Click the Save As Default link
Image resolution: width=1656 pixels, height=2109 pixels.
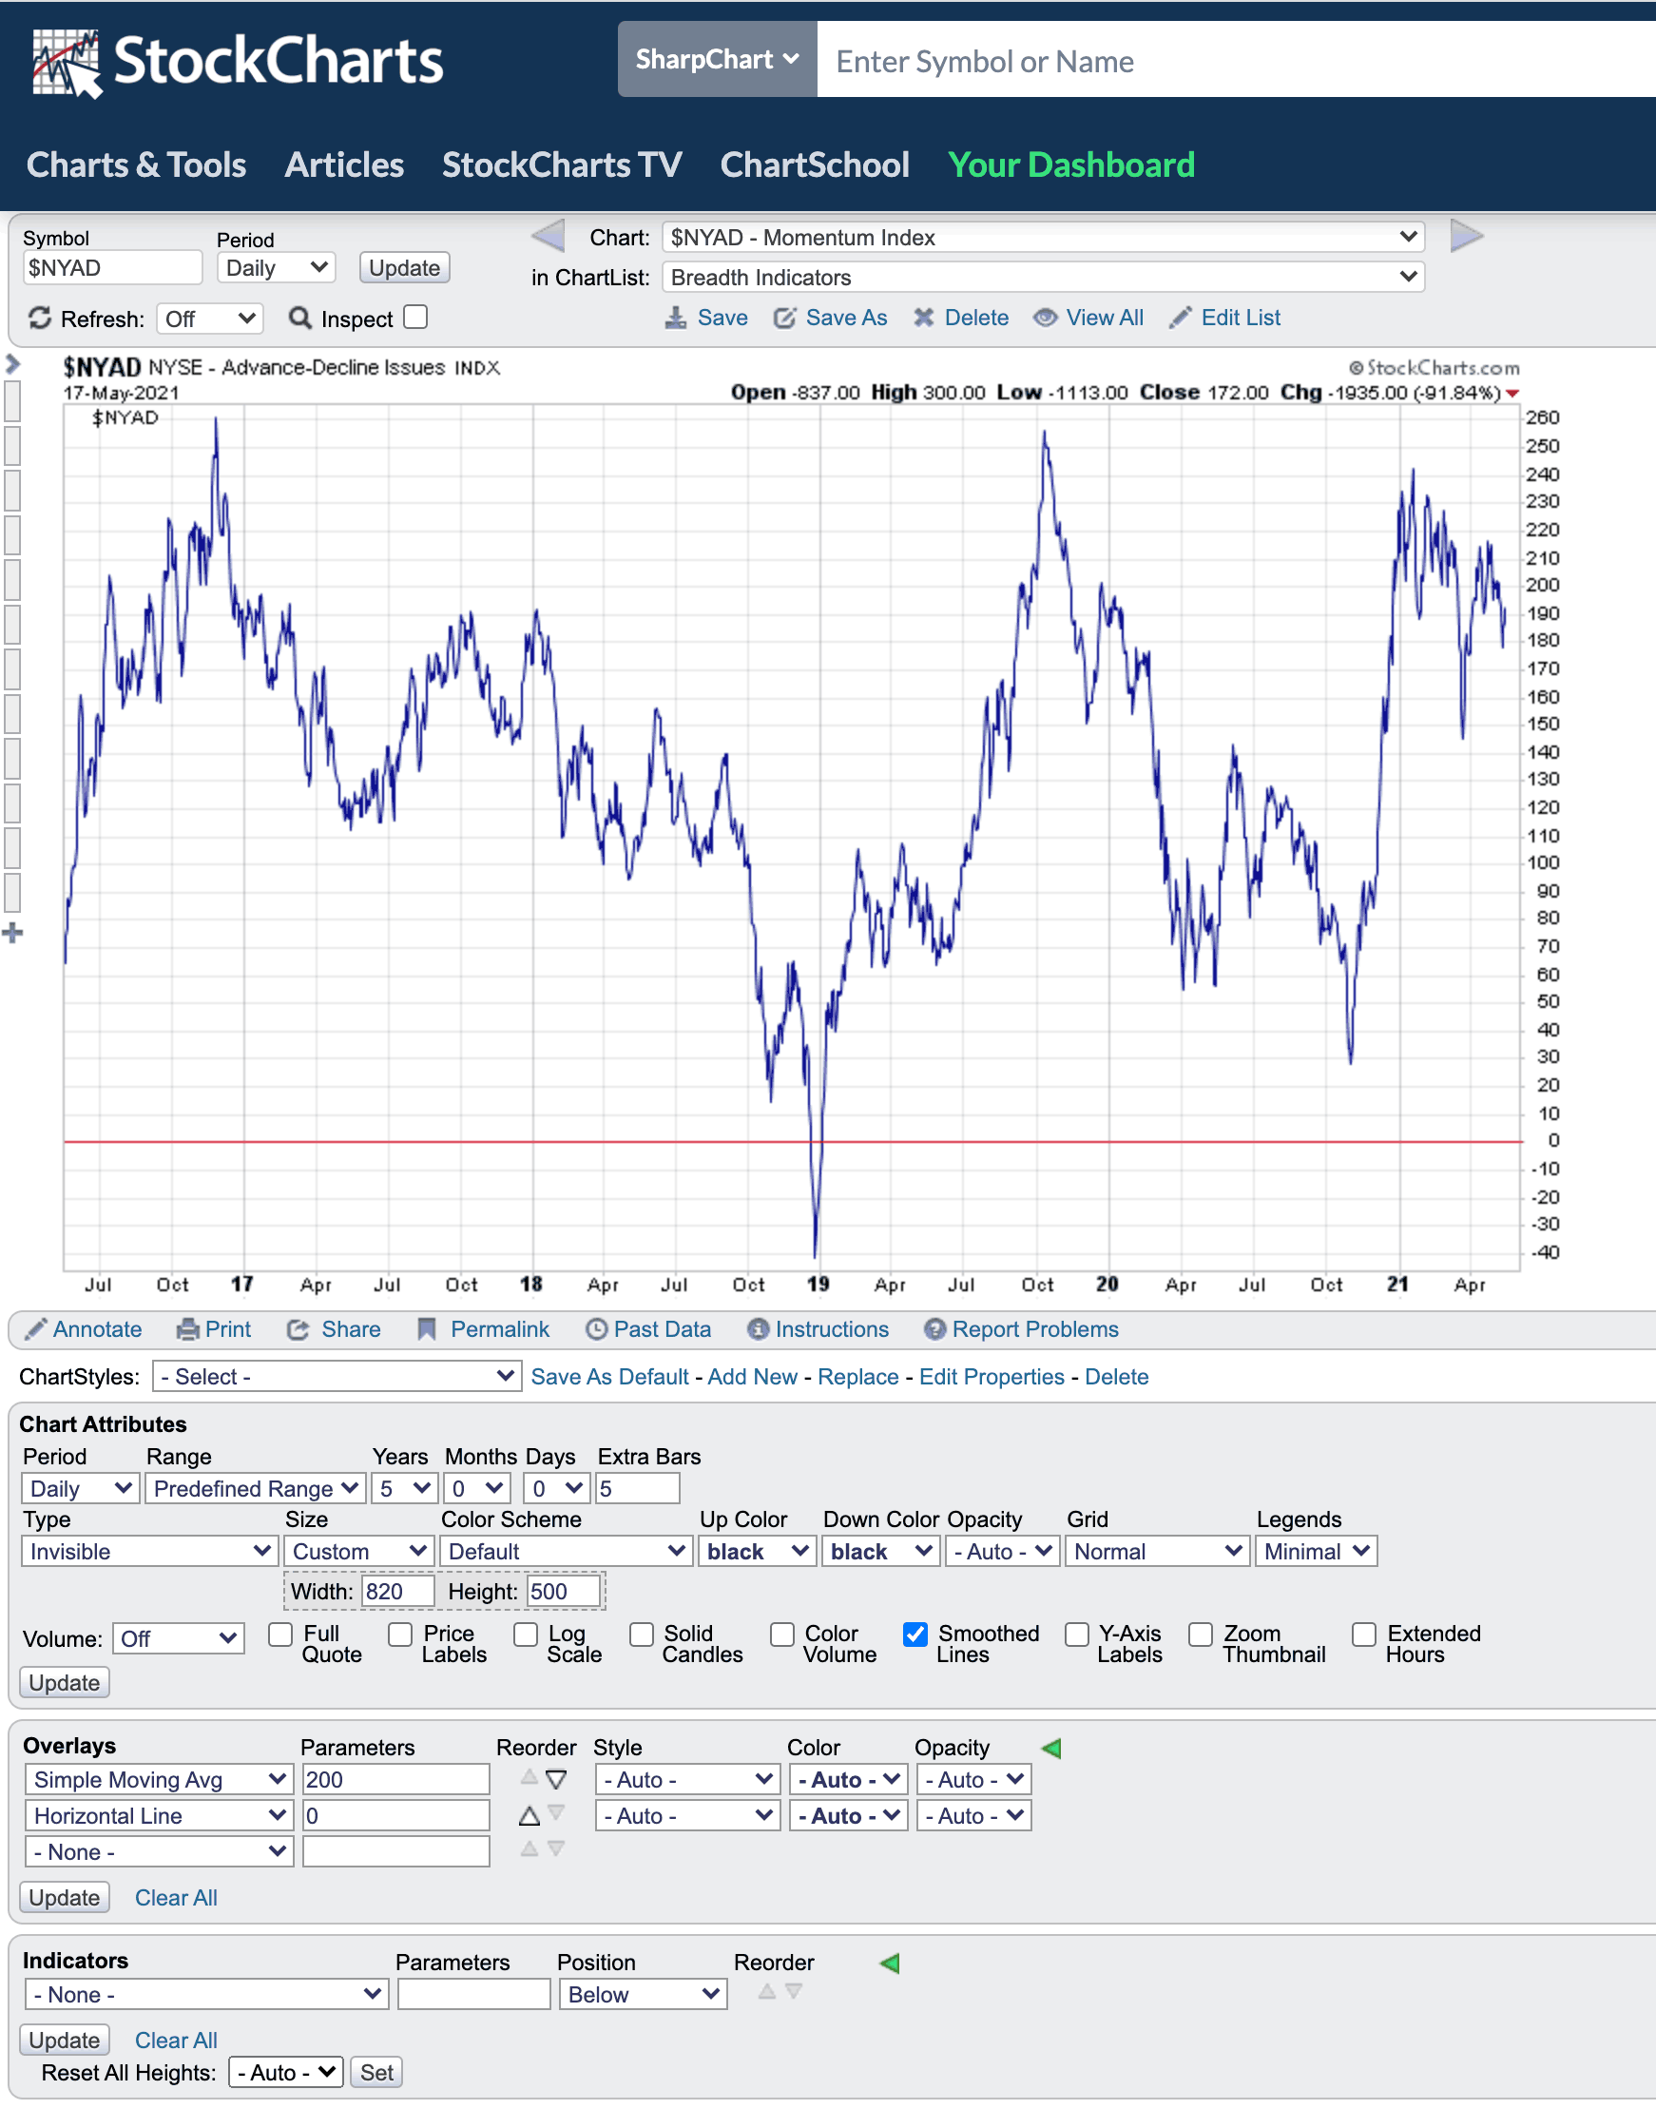coord(609,1377)
